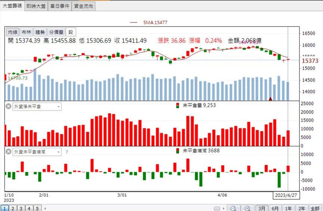Click the dark red triangle marker on volume
The width and height of the screenshot is (323, 211).
[270, 99]
